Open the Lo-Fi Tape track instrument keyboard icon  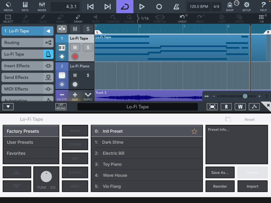coord(62,47)
